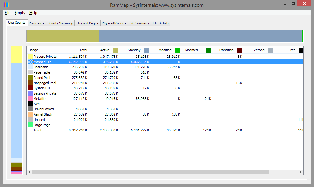
Task: Maximize the RamMap window
Action: (293, 4)
